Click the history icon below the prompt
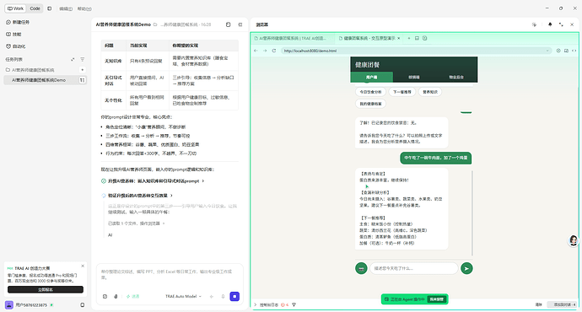This screenshot has height=312, width=582. pos(105,297)
